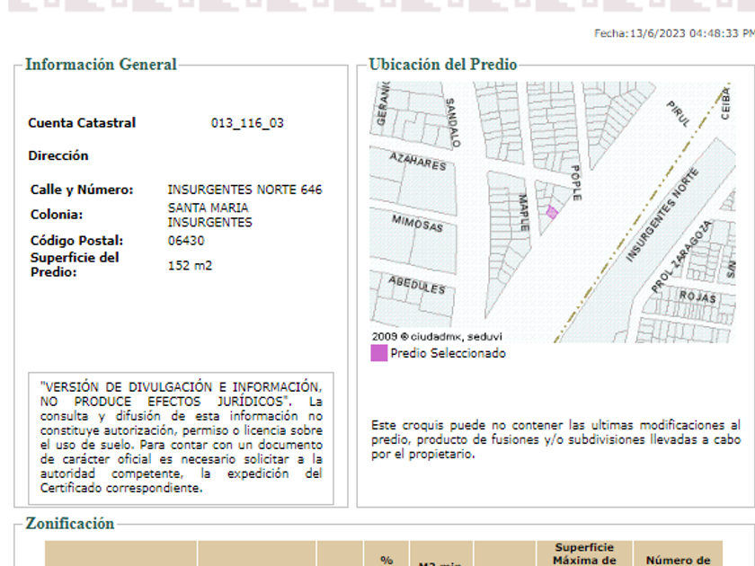Click the Código Postal label
Image resolution: width=755 pixels, height=566 pixels.
coord(76,241)
